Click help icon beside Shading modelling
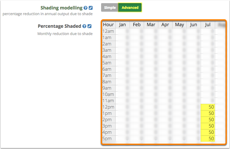230x149 pixels. coord(85,8)
